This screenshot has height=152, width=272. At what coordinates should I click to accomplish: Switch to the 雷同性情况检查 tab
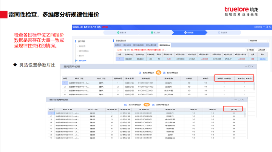tap(164, 45)
